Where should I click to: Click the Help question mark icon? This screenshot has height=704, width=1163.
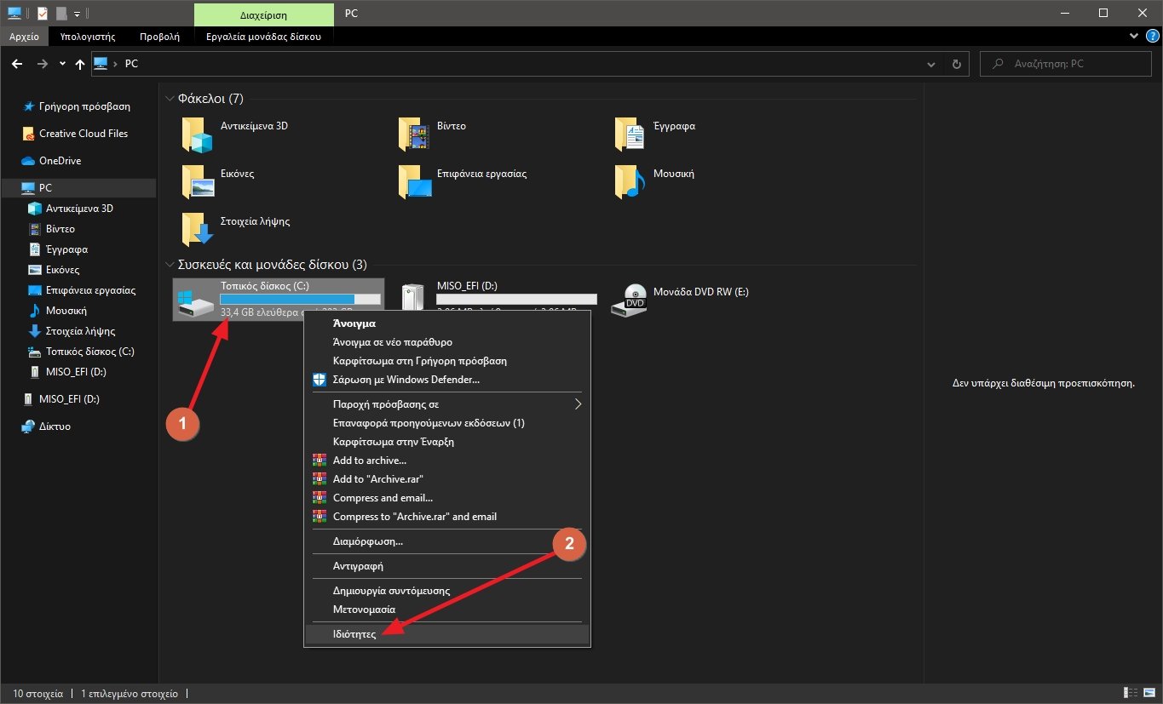coord(1152,37)
